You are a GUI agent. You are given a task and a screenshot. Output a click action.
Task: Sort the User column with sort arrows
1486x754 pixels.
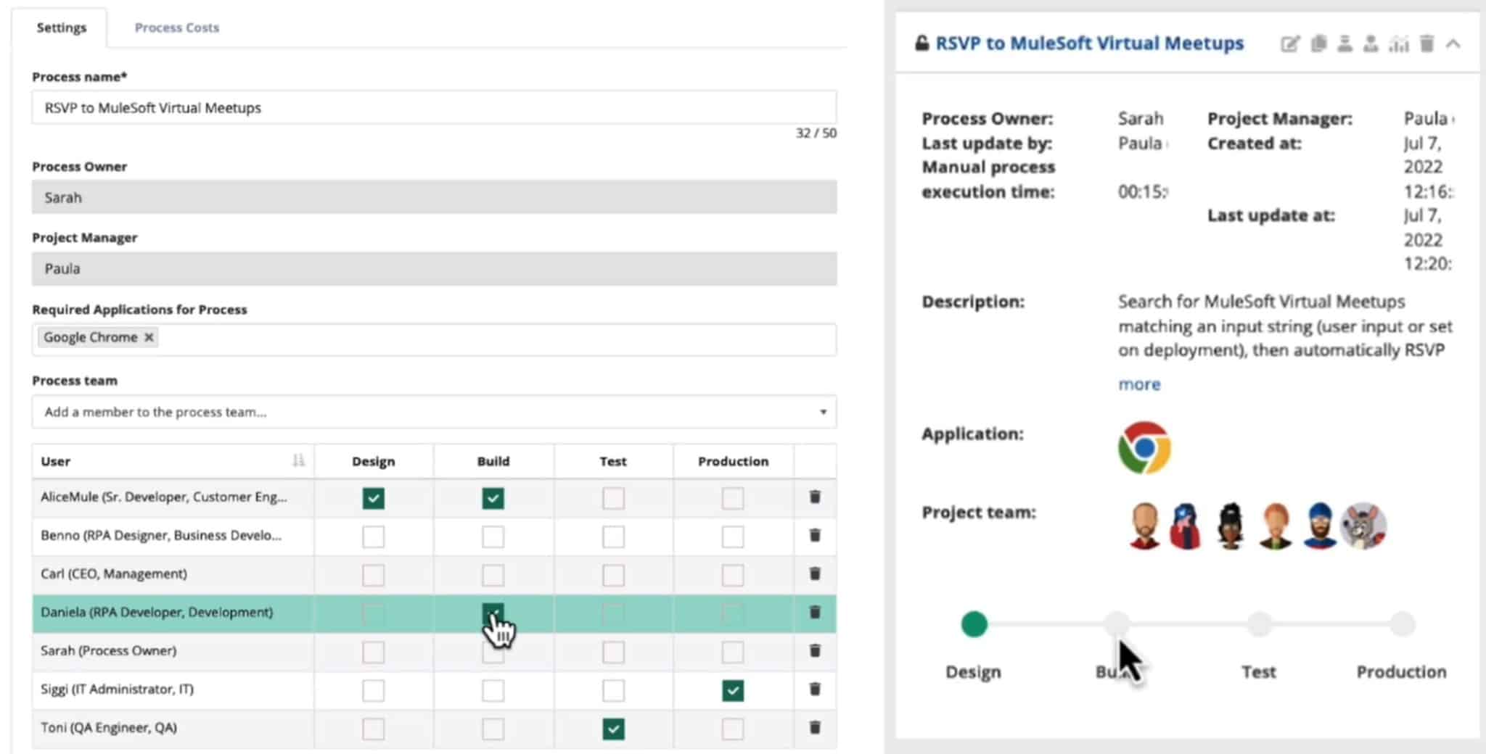[x=297, y=460]
